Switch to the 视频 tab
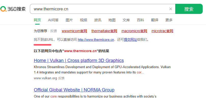Image resolution: width=206 pixels, height=98 pixels. click(83, 20)
